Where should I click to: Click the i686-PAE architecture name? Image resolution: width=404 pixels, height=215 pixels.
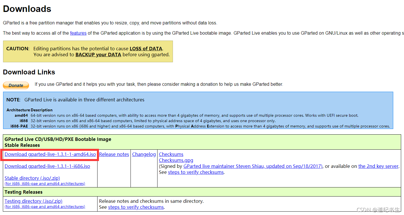tap(19, 126)
